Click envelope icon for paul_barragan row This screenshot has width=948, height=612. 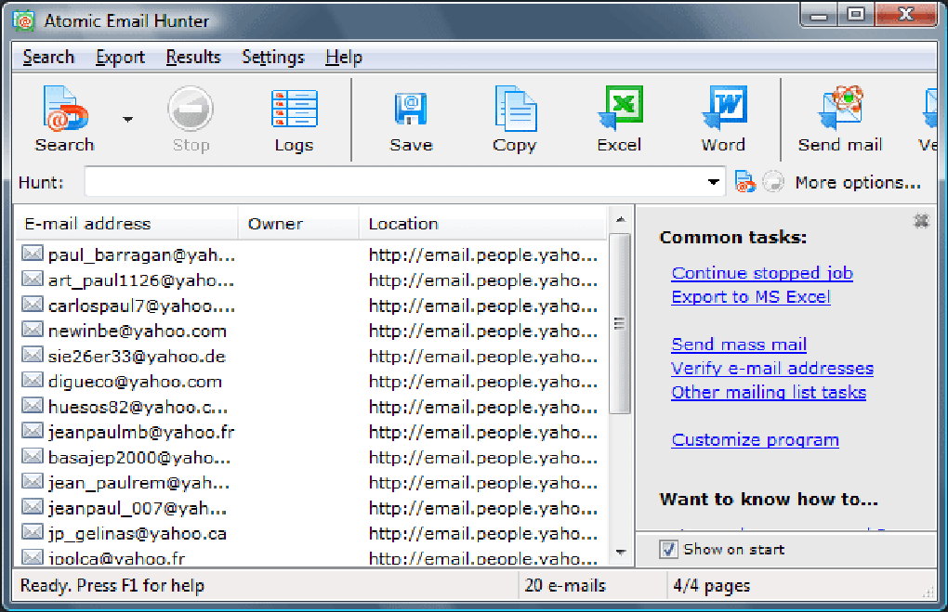(x=33, y=254)
